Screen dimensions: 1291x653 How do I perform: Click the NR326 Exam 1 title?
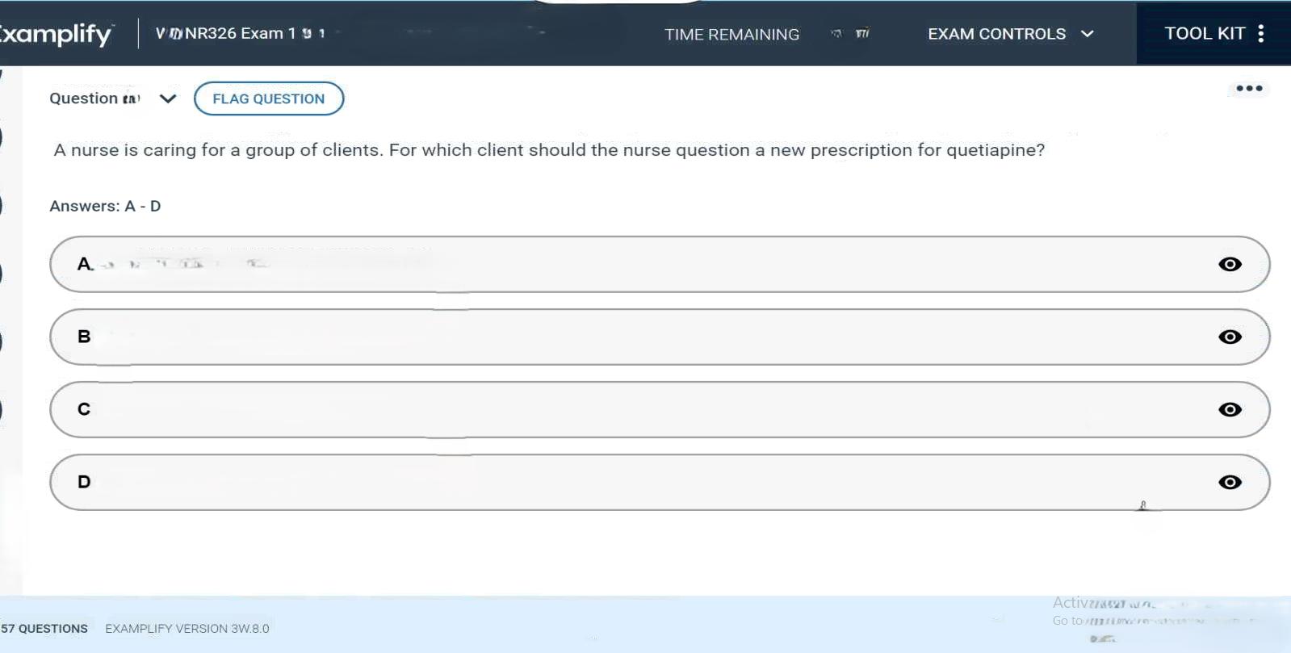pyautogui.click(x=240, y=33)
